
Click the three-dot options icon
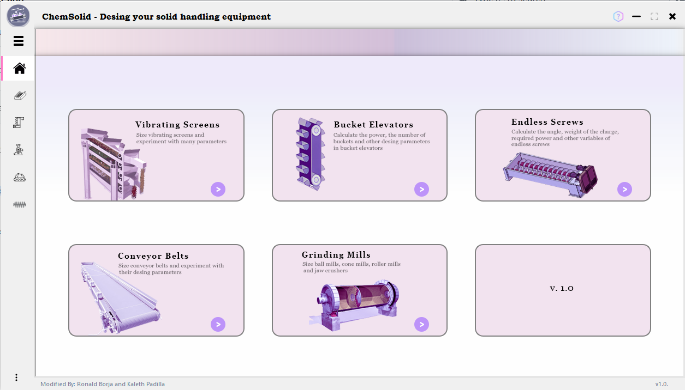coord(16,377)
